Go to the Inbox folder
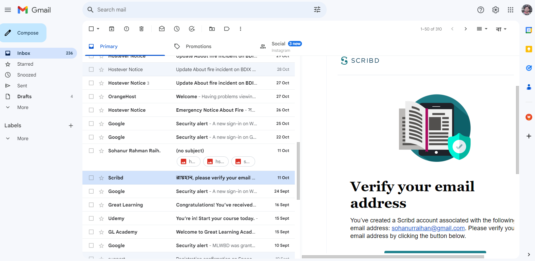The image size is (535, 261). 24,53
